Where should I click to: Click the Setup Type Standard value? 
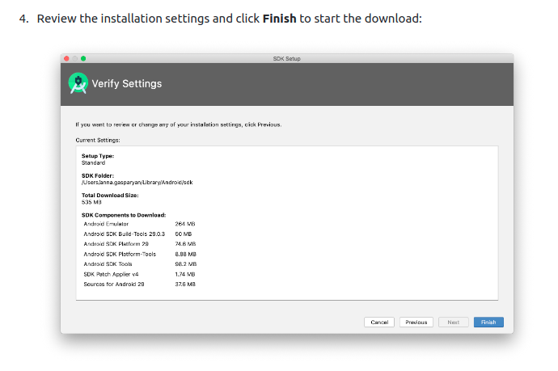pos(93,163)
